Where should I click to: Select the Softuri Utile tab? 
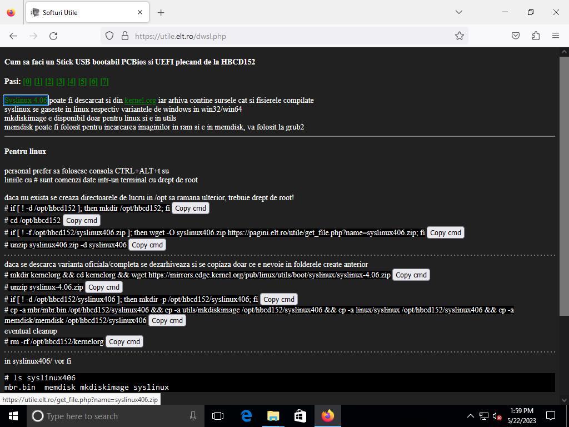tap(83, 12)
